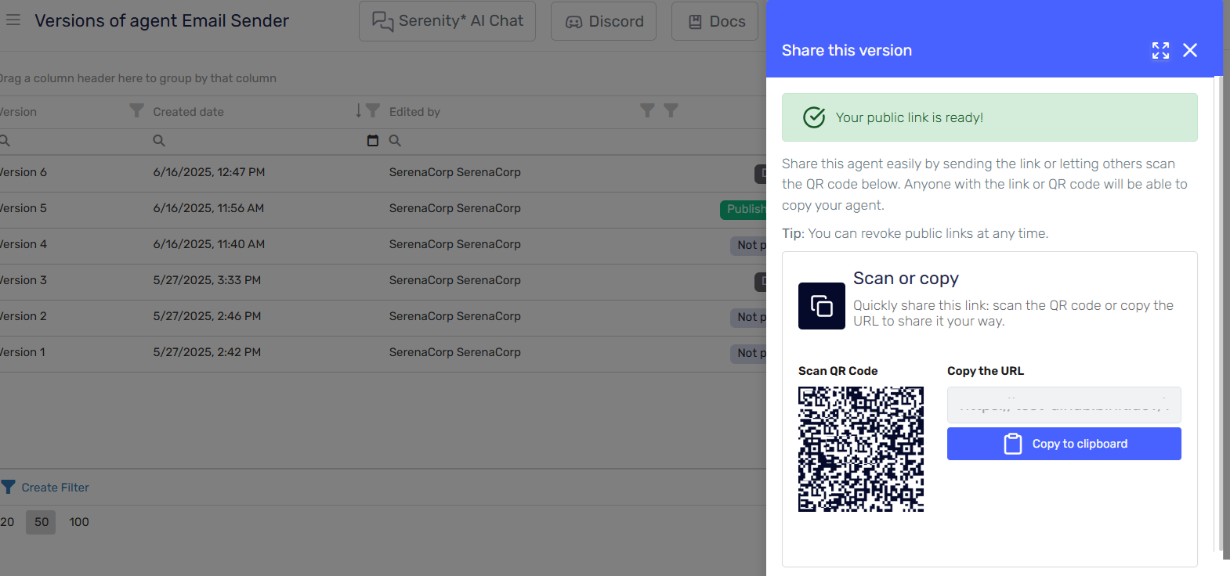Click Copy to clipboard button

(x=1064, y=444)
